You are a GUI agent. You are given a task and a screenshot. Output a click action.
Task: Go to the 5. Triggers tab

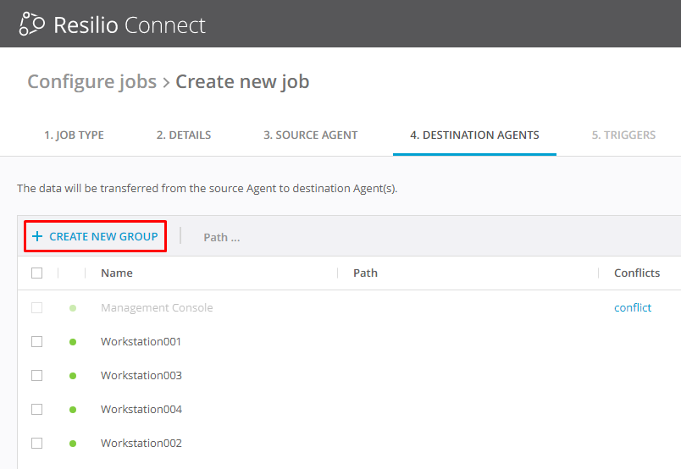(x=623, y=135)
